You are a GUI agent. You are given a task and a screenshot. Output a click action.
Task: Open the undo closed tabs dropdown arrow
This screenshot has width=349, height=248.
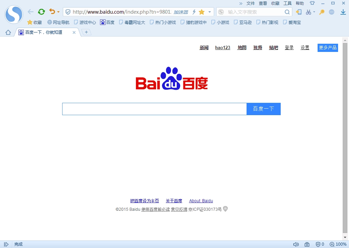58,12
